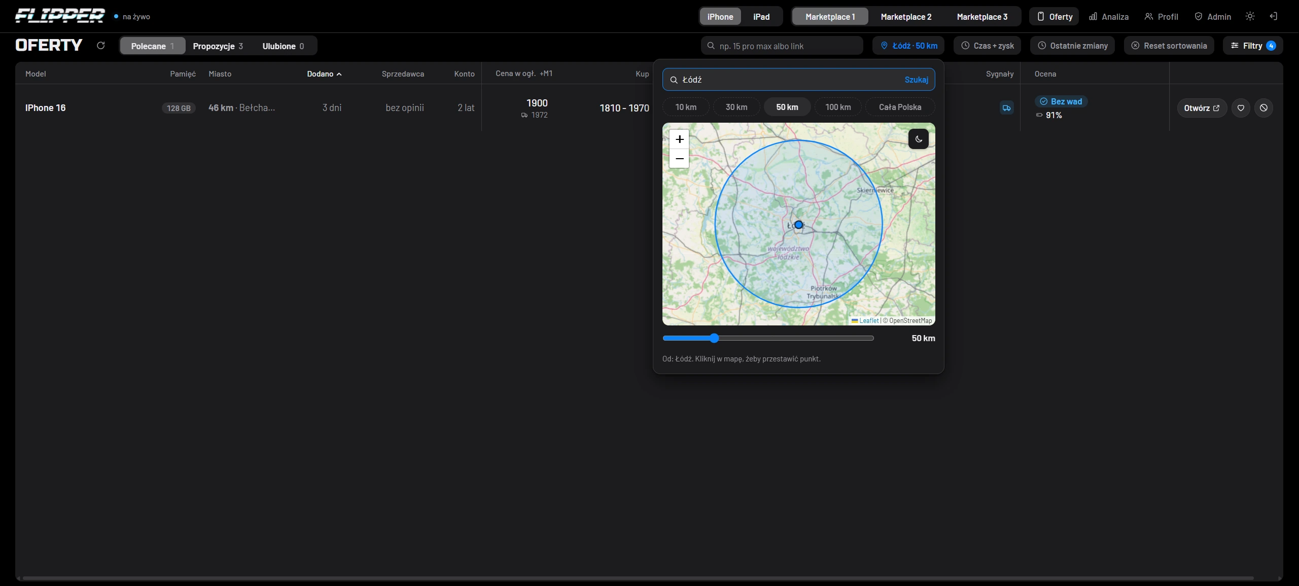1299x586 pixels.
Task: Open the Analiza section
Action: tap(1109, 16)
